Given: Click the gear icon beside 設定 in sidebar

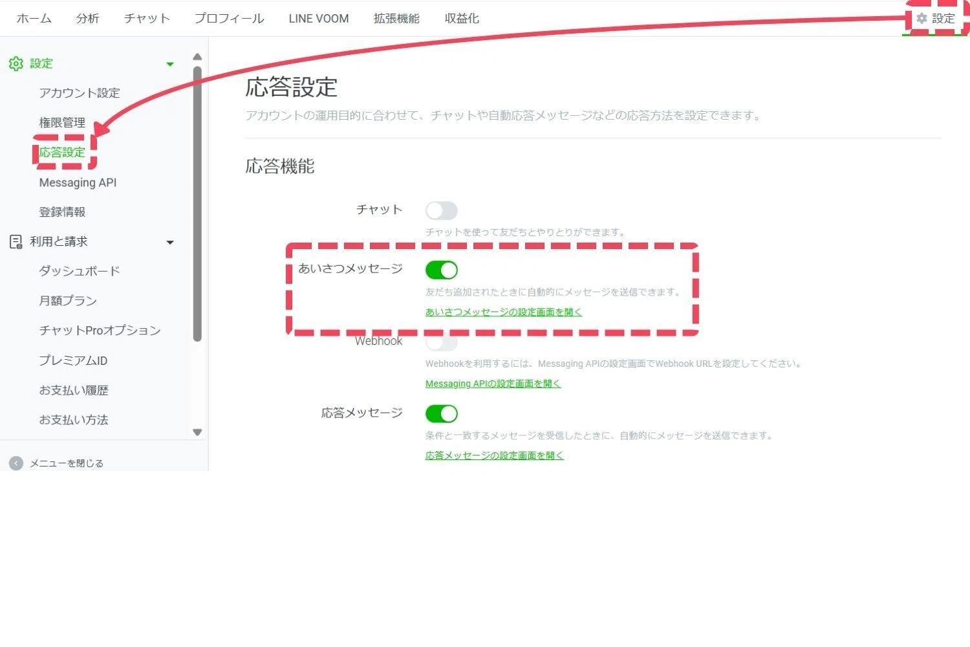Looking at the screenshot, I should (x=16, y=63).
